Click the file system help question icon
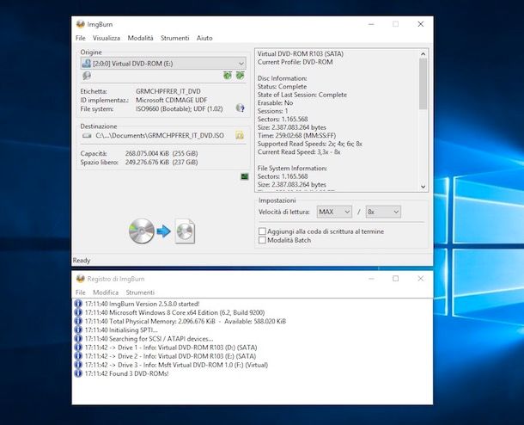Screen dimensions: 524x425 (240, 108)
